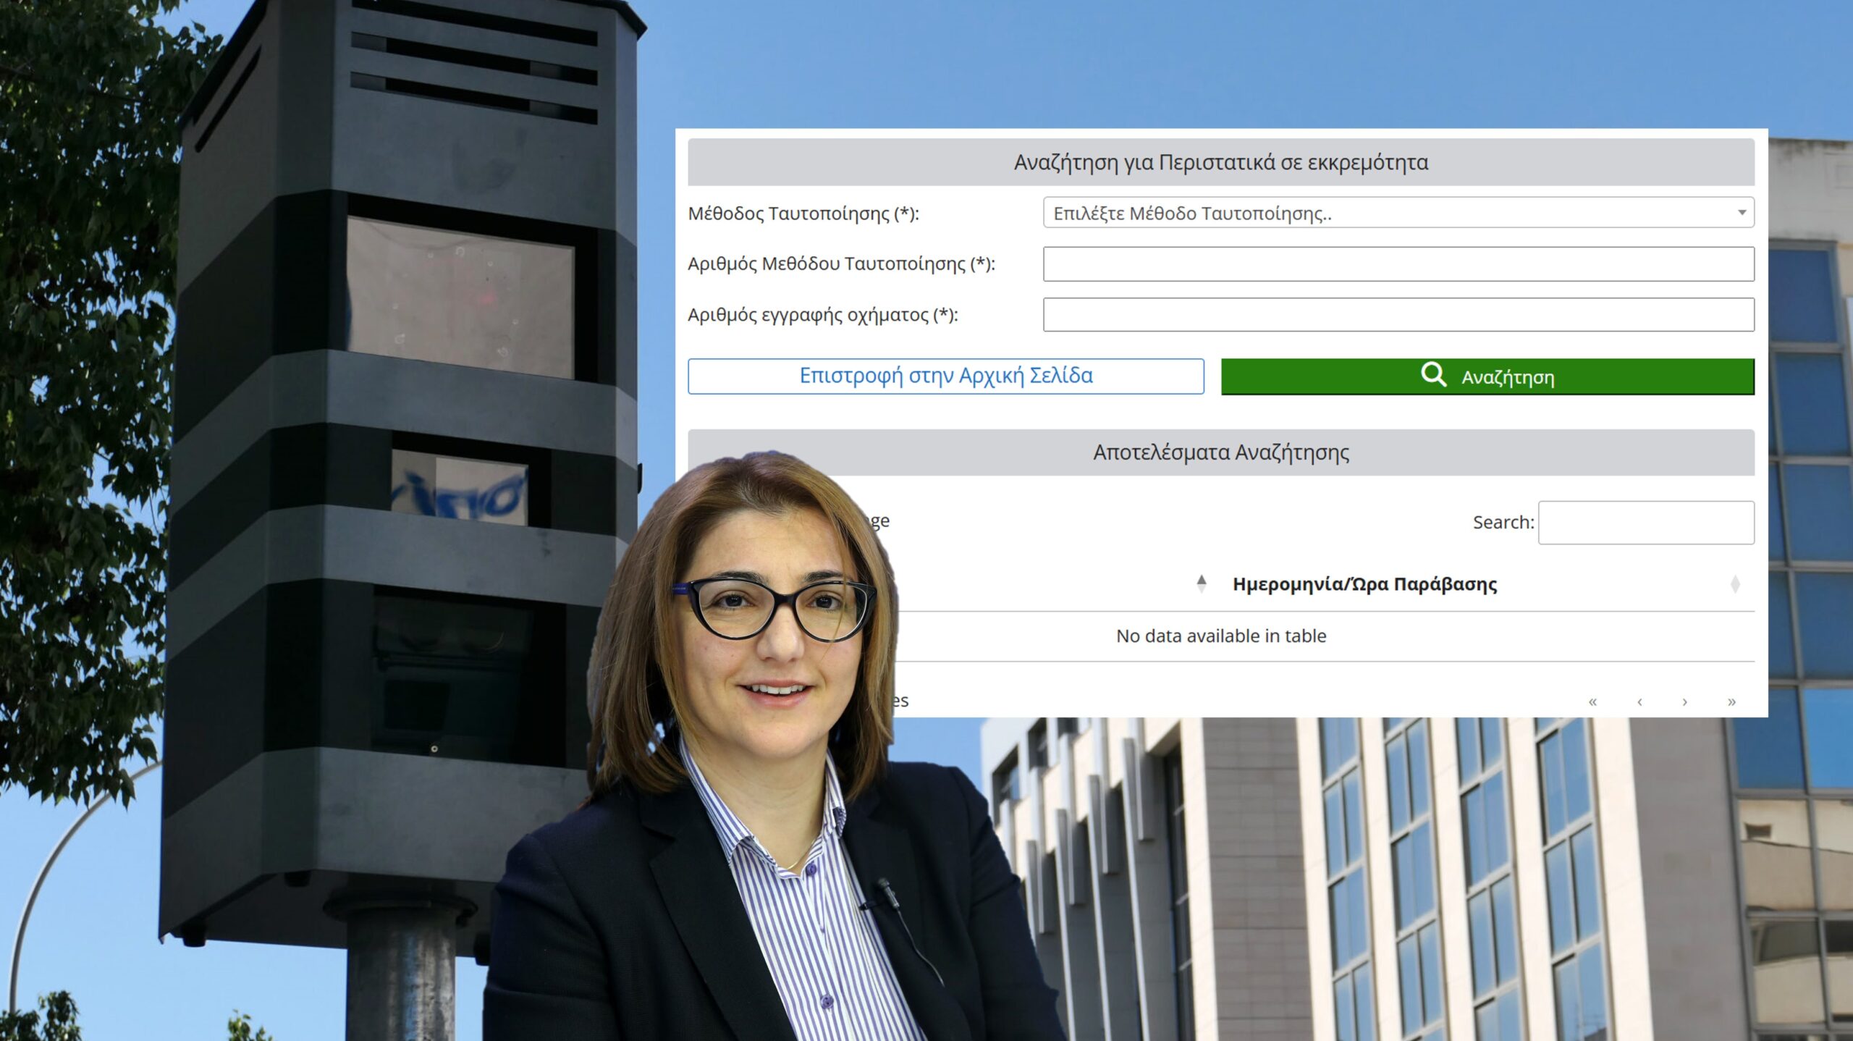The image size is (1853, 1041).
Task: Open the Μέθοδος Ταυτοποίησης dropdown
Action: (1398, 213)
